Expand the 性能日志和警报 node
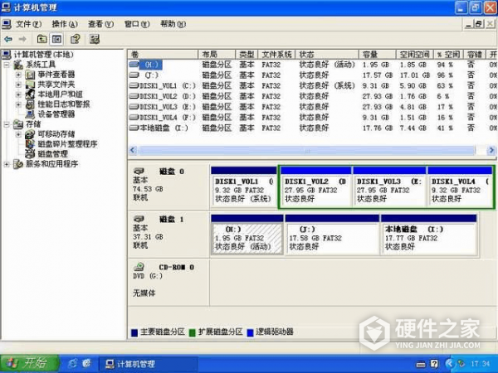498x373 pixels. tap(18, 104)
